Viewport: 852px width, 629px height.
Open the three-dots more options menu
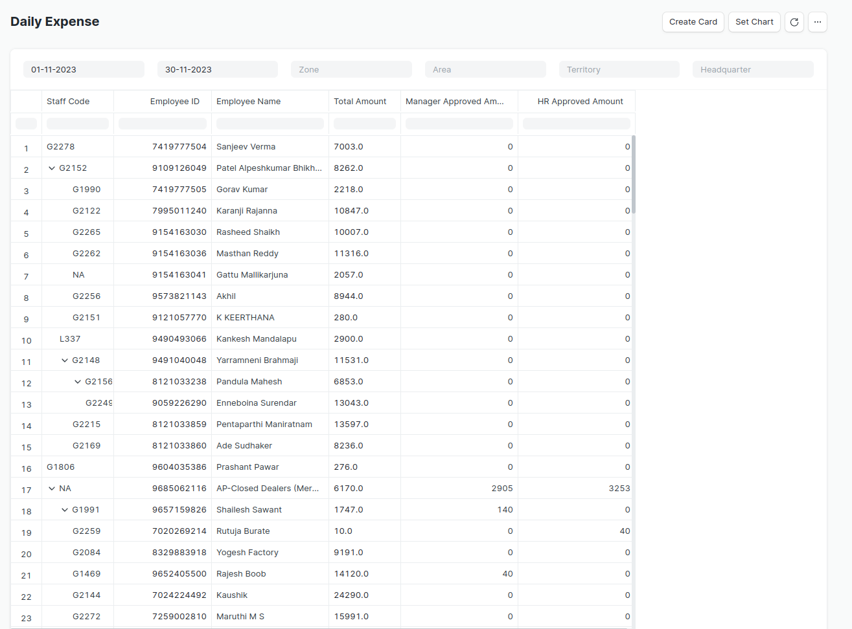pyautogui.click(x=817, y=22)
